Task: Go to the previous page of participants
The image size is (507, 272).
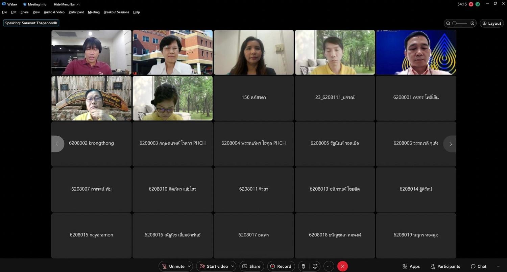Action: pyautogui.click(x=57, y=144)
